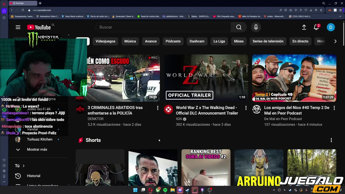
Task: Select the Música filter chip
Action: click(x=130, y=41)
